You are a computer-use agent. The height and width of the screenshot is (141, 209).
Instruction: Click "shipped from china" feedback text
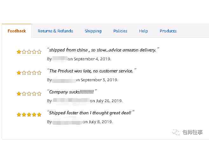tap(103, 50)
